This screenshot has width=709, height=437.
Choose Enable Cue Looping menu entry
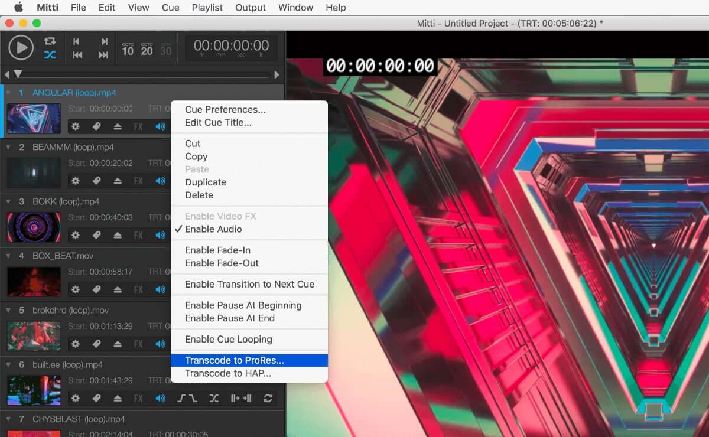pos(229,339)
